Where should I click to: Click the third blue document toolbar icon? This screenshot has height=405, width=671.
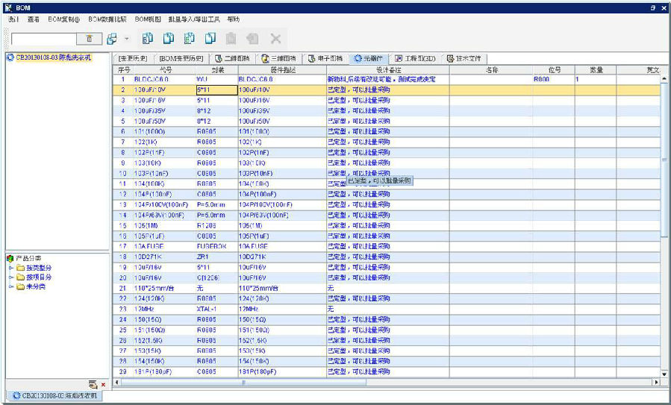coord(190,38)
